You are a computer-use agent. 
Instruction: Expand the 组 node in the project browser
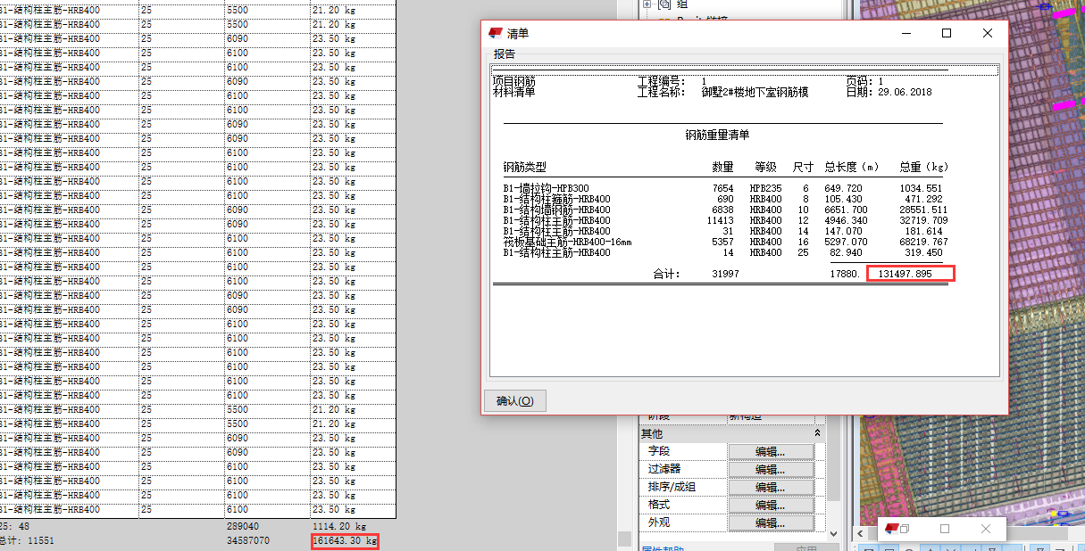coord(647,4)
